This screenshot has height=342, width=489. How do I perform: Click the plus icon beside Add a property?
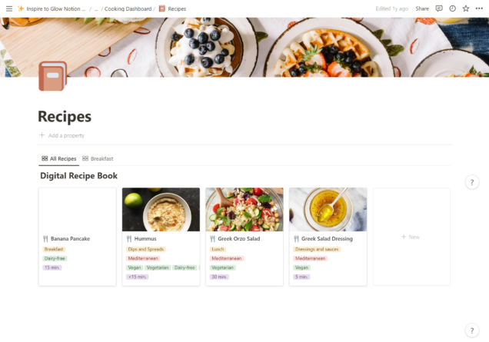[x=42, y=135]
